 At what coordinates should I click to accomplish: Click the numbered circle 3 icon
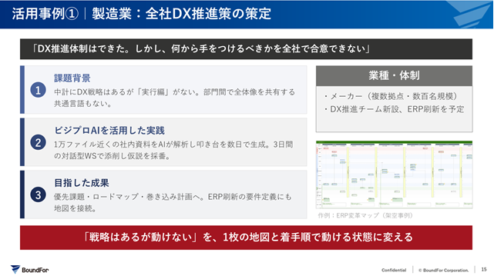click(x=38, y=194)
